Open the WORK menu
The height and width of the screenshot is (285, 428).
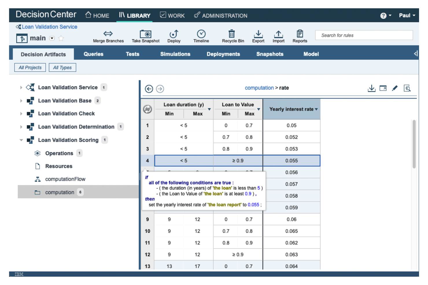coord(172,15)
